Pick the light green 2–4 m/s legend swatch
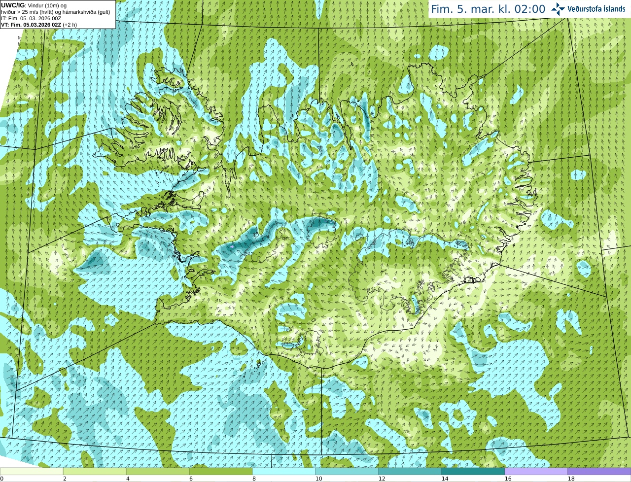This screenshot has height=482, width=631. coord(95,471)
